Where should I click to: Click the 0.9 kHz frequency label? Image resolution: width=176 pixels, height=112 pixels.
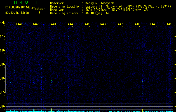(2, 64)
